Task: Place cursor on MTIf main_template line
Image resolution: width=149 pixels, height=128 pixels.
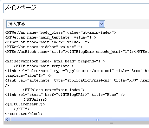Action: 44,66
